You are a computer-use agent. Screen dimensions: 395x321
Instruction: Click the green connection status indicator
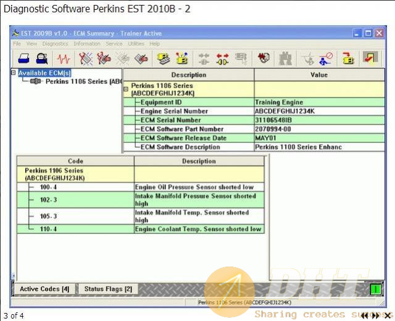pos(375,290)
